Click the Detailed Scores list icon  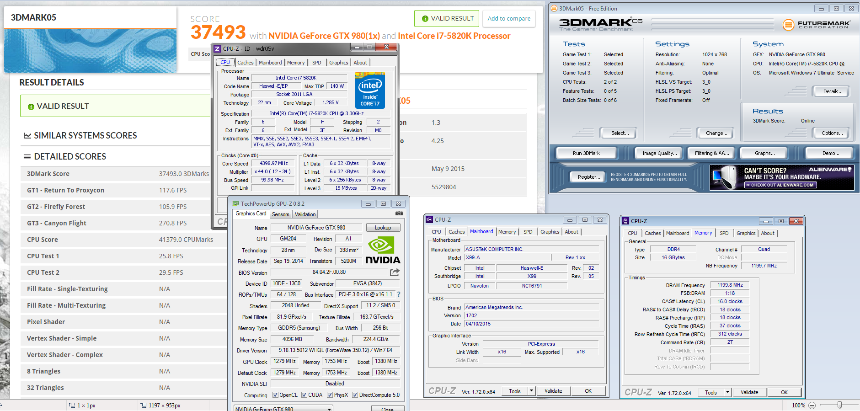click(x=27, y=157)
